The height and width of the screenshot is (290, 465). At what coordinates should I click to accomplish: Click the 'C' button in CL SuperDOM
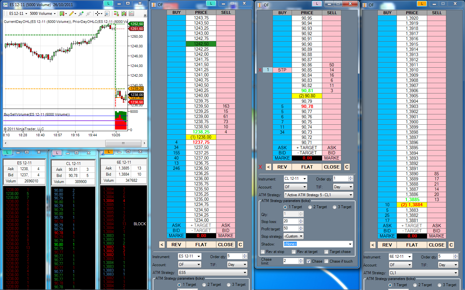[x=347, y=167]
